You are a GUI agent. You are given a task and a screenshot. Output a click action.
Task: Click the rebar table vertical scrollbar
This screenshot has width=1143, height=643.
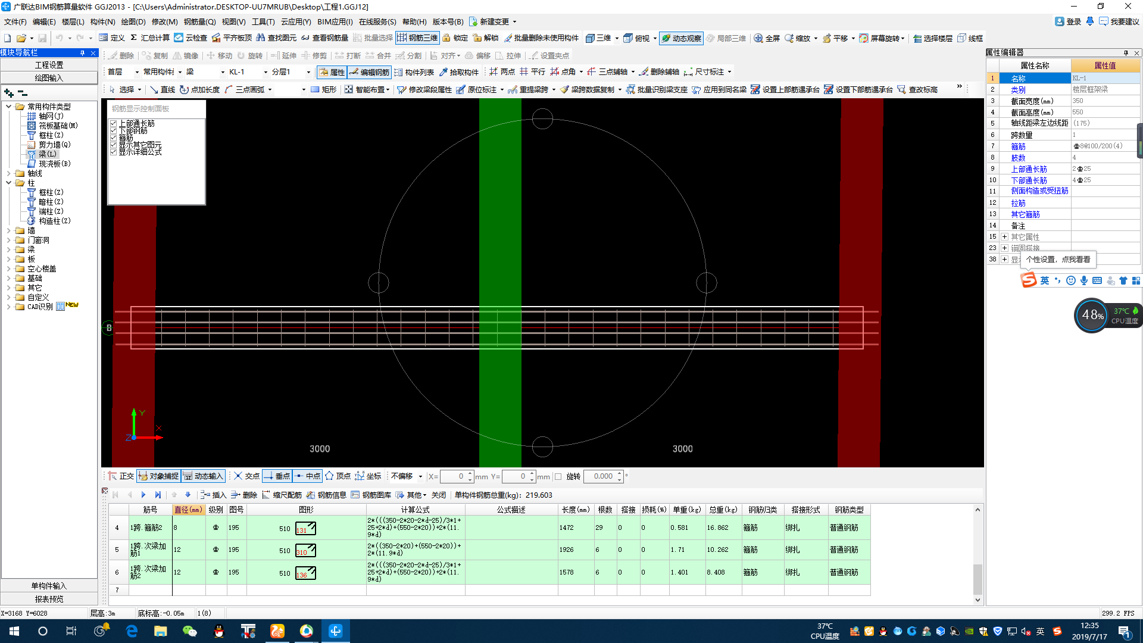(x=978, y=555)
